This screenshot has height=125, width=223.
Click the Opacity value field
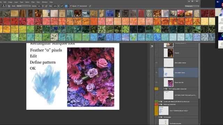(39, 6)
